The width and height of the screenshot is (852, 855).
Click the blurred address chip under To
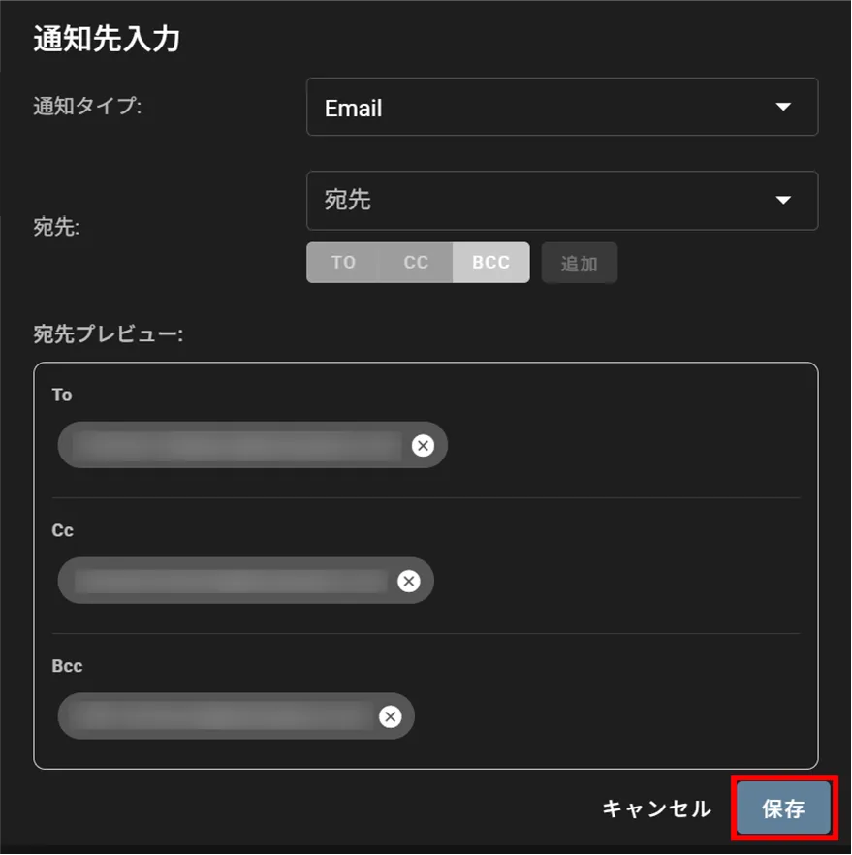coord(237,445)
